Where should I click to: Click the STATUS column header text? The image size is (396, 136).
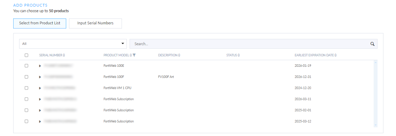coord(232,55)
